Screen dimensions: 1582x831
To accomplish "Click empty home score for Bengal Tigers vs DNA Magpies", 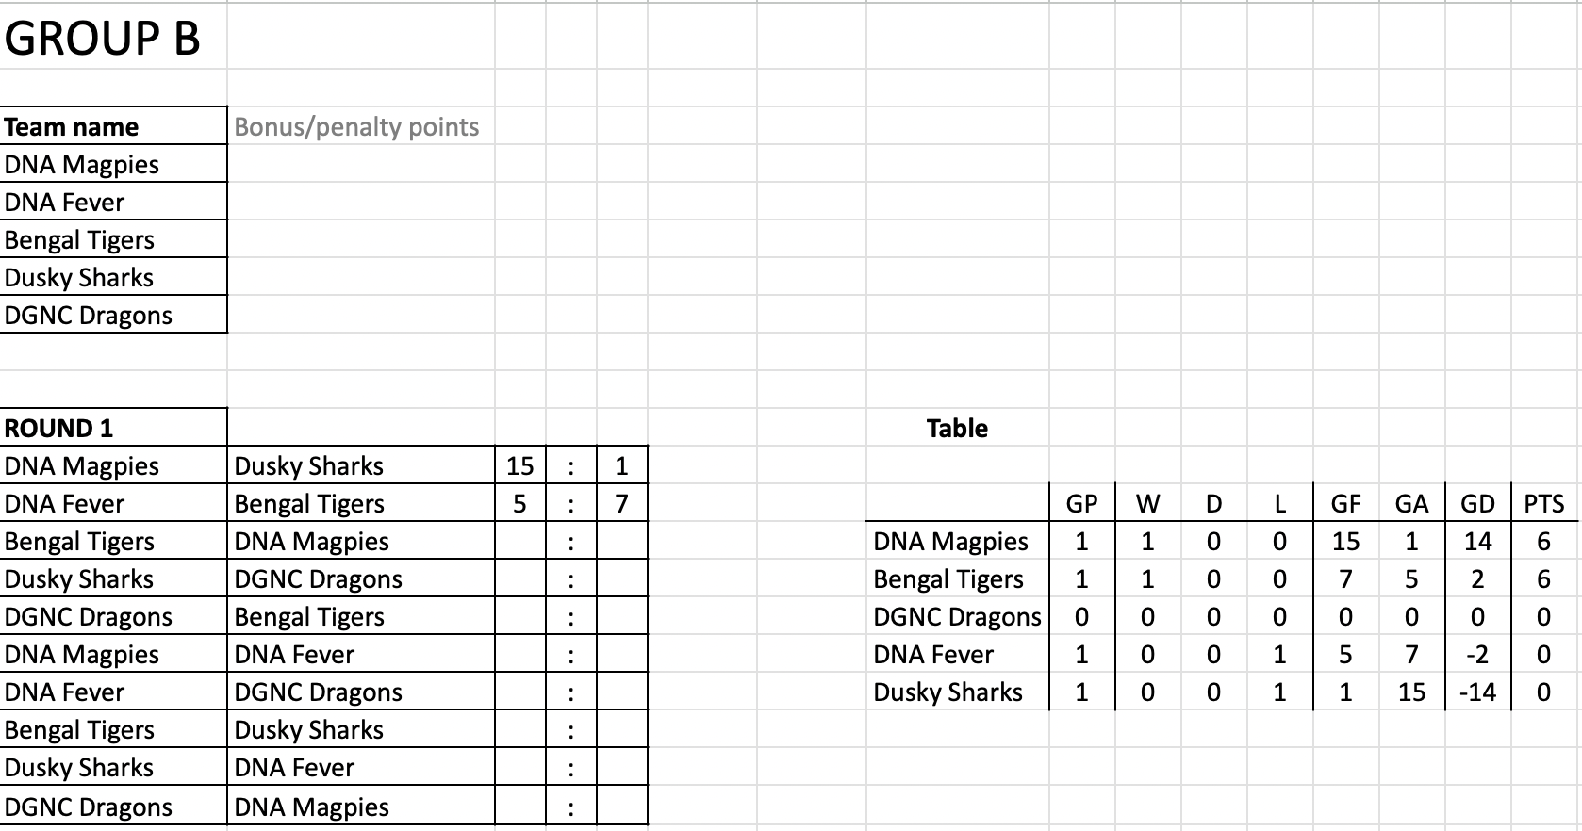I will tap(519, 542).
